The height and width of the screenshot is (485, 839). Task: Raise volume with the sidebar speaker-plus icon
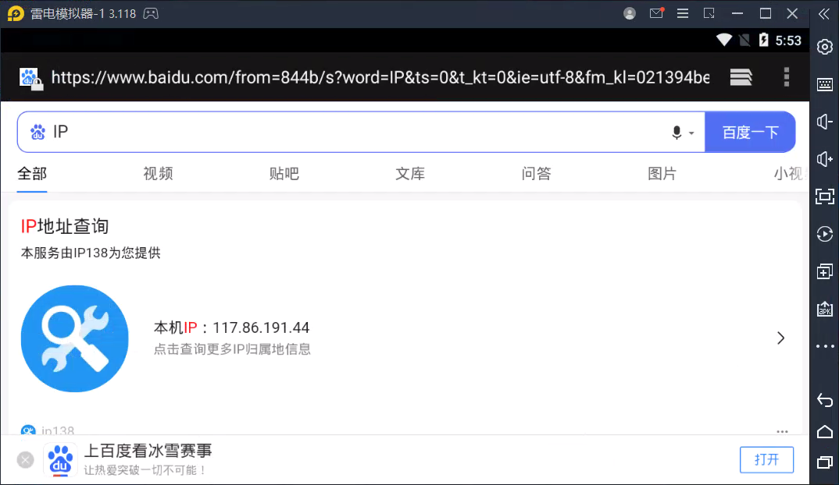tap(825, 159)
